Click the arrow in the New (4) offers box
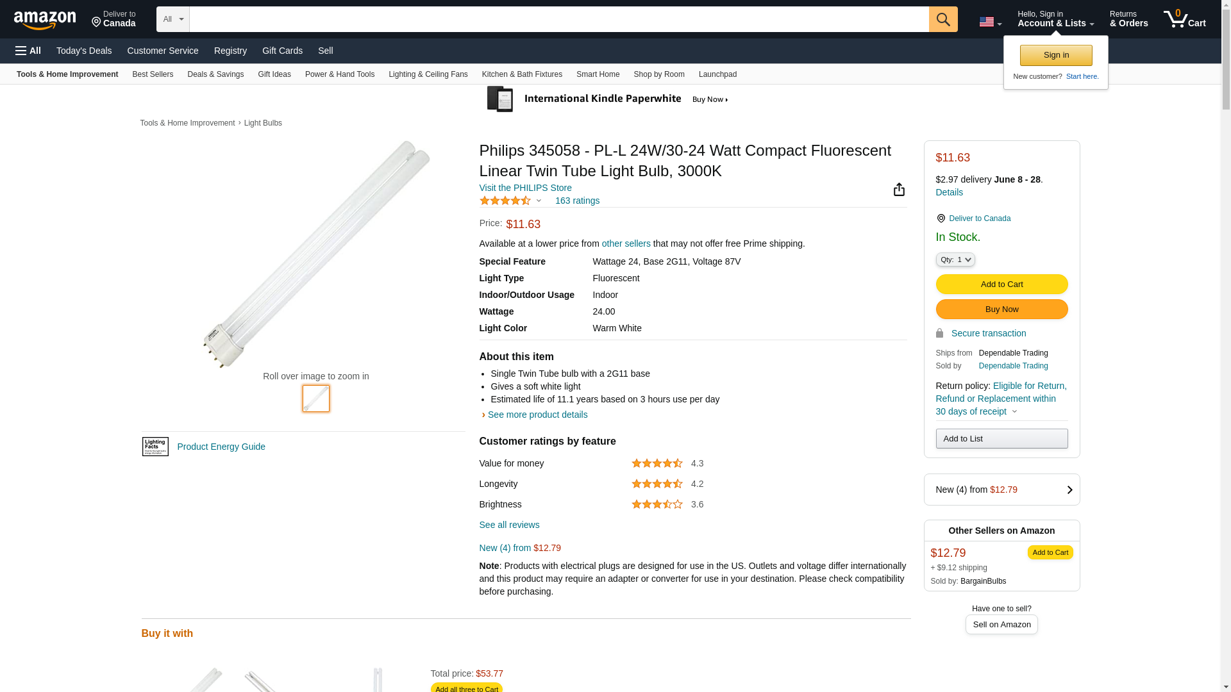 (x=1069, y=490)
